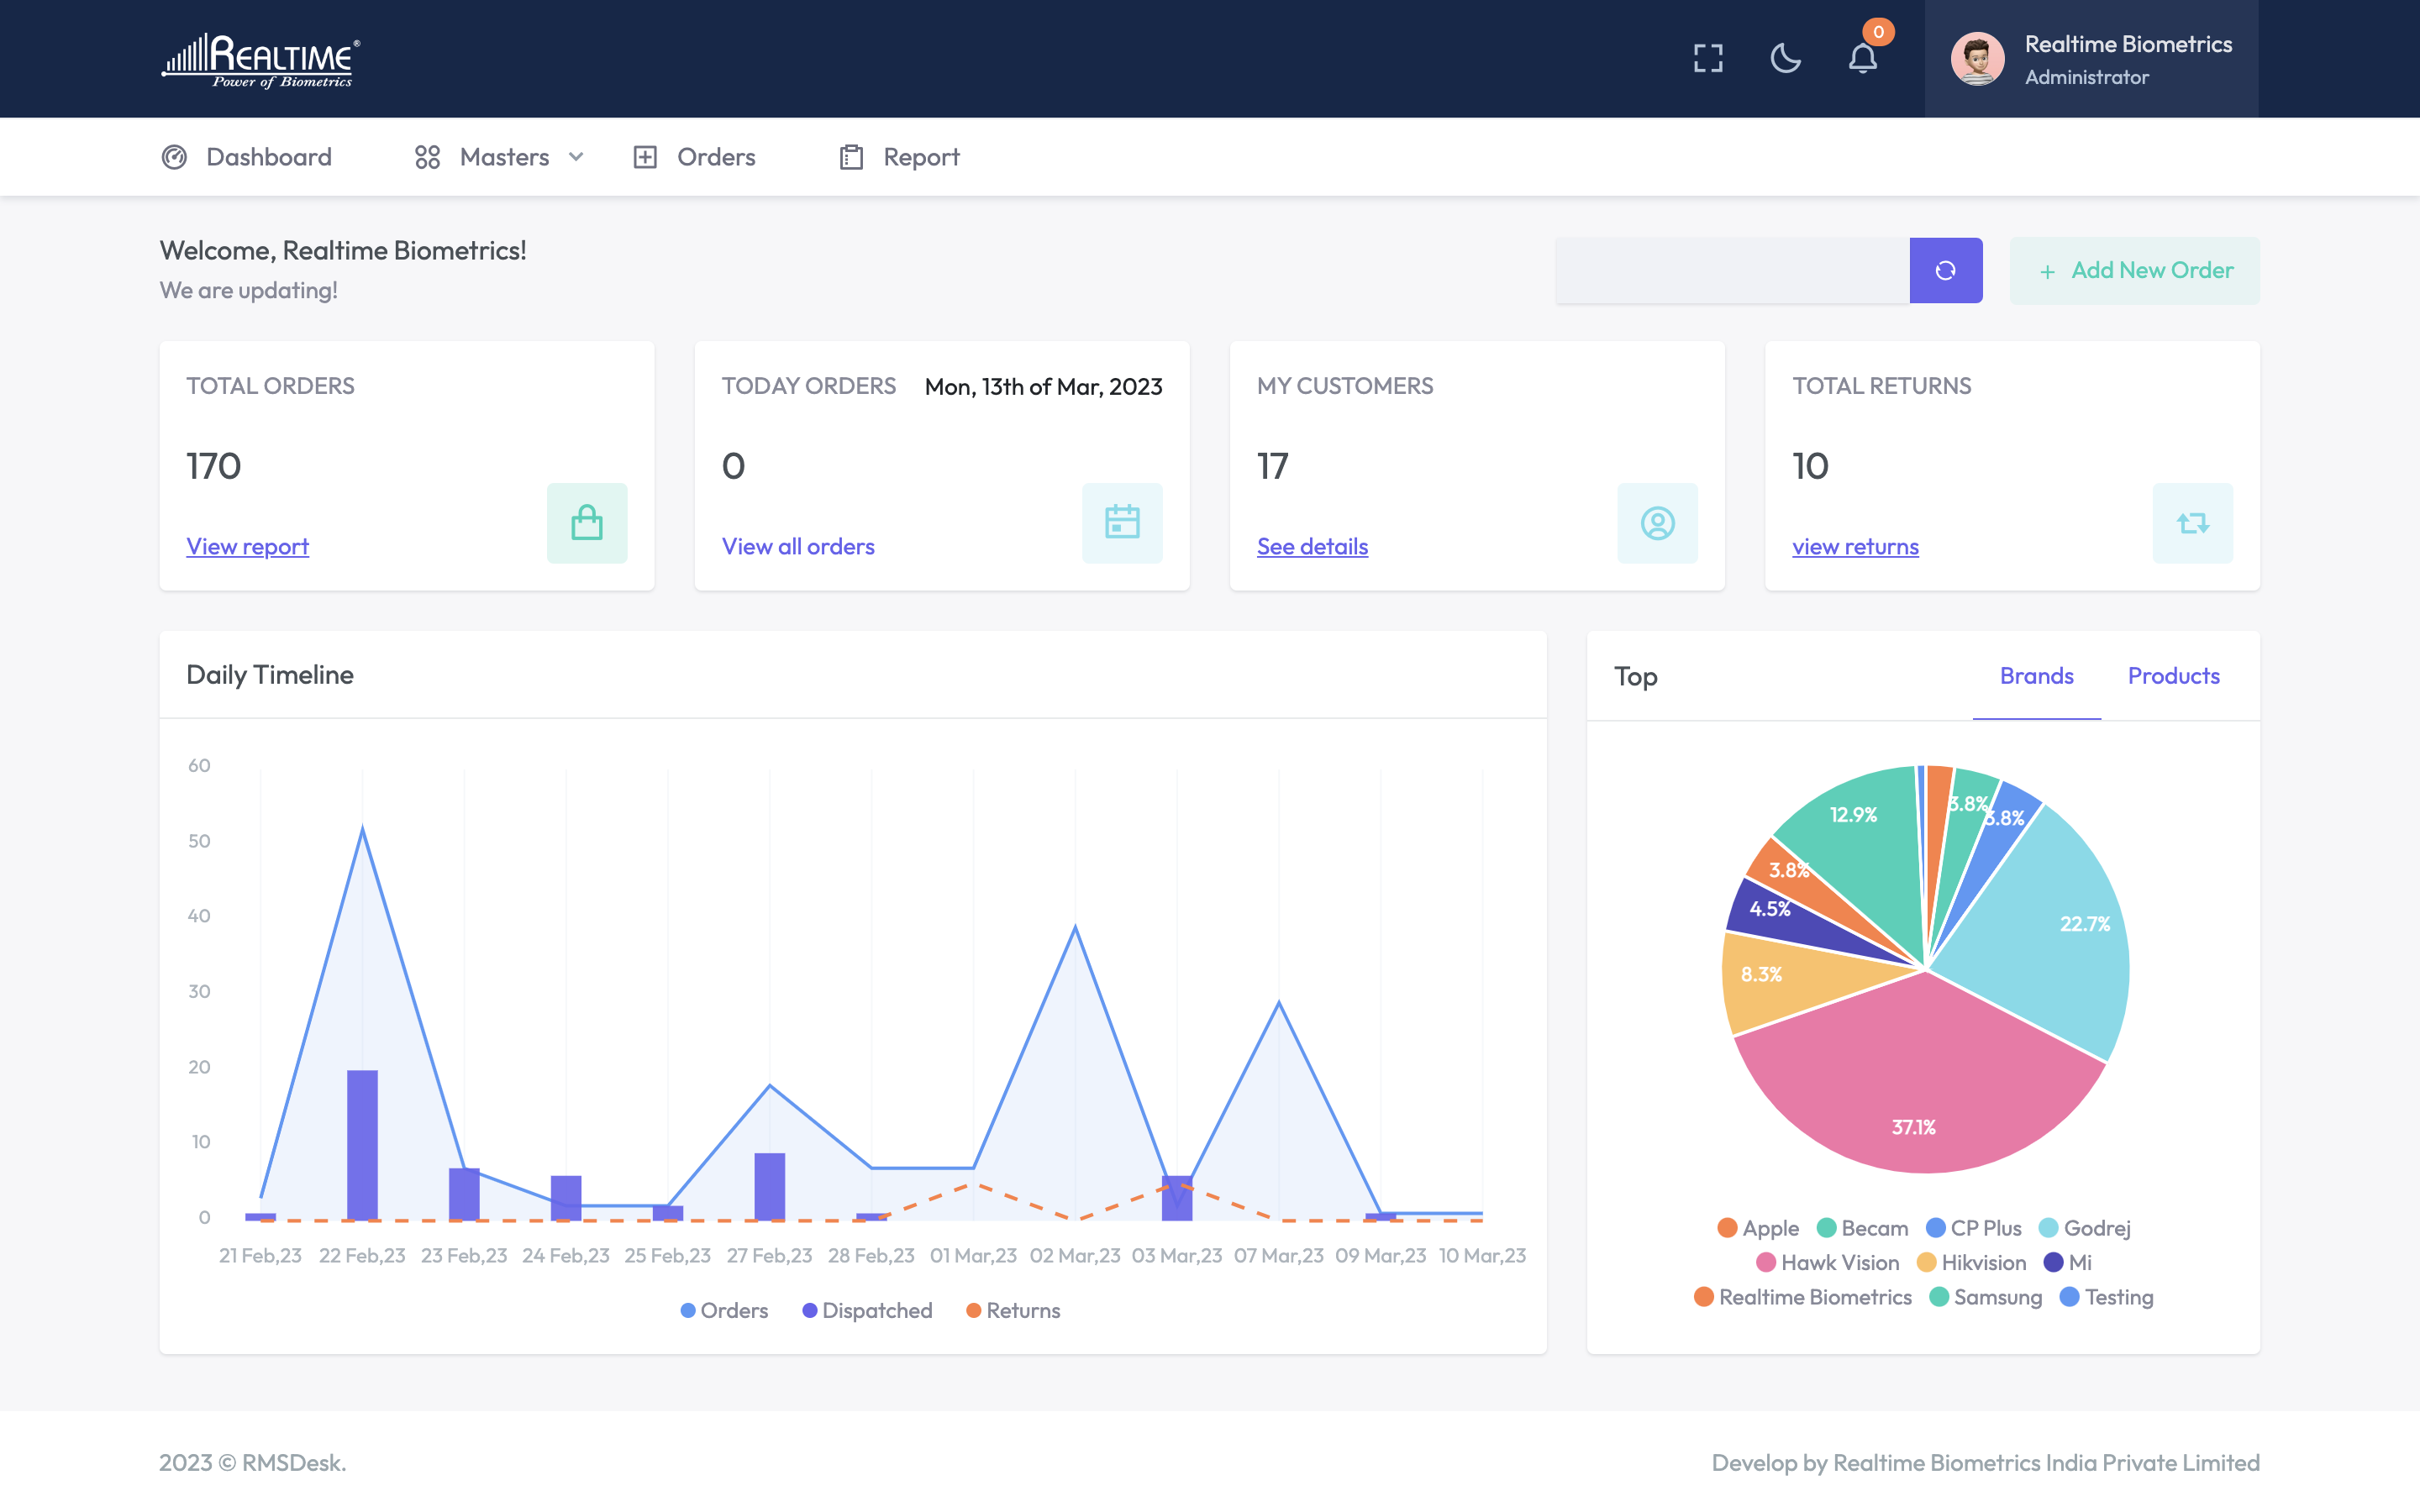Open the View report link

tap(247, 546)
